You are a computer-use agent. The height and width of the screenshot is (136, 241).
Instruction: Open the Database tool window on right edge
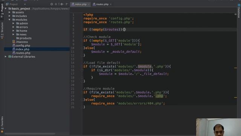click(239, 11)
